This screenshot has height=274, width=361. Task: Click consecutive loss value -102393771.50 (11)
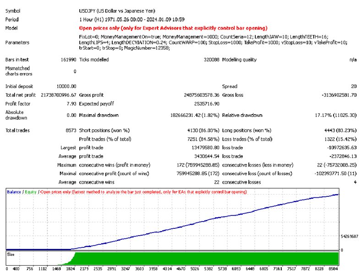point(335,174)
